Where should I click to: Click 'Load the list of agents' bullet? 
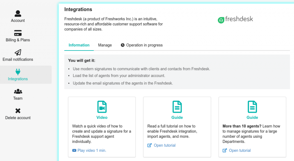(x=119, y=75)
